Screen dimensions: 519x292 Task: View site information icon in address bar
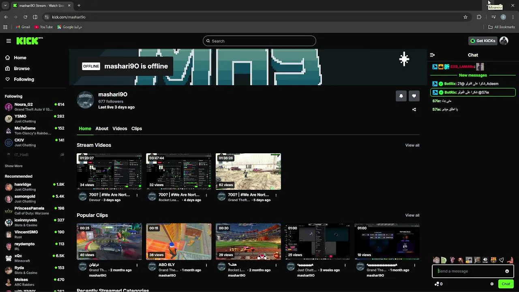tap(47, 17)
